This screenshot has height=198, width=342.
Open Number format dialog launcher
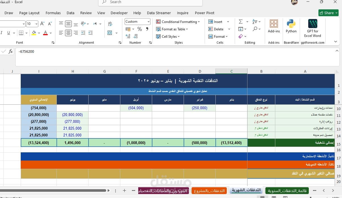150,43
